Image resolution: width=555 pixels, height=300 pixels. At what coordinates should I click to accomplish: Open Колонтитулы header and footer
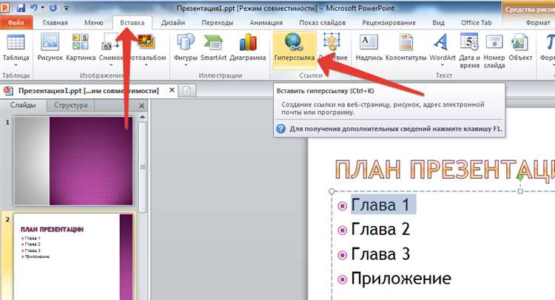[406, 48]
